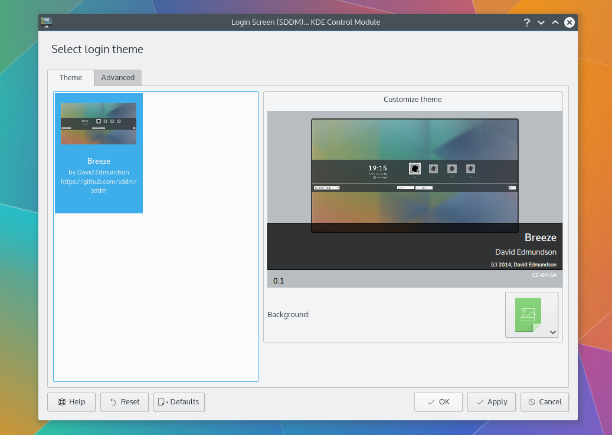612x435 pixels.
Task: Minimize window using the down chevron icon
Action: pos(541,22)
